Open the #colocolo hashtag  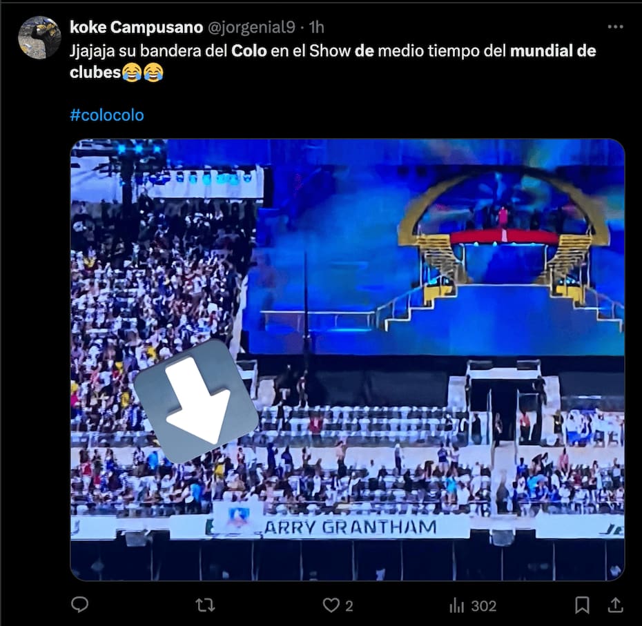[x=107, y=115]
